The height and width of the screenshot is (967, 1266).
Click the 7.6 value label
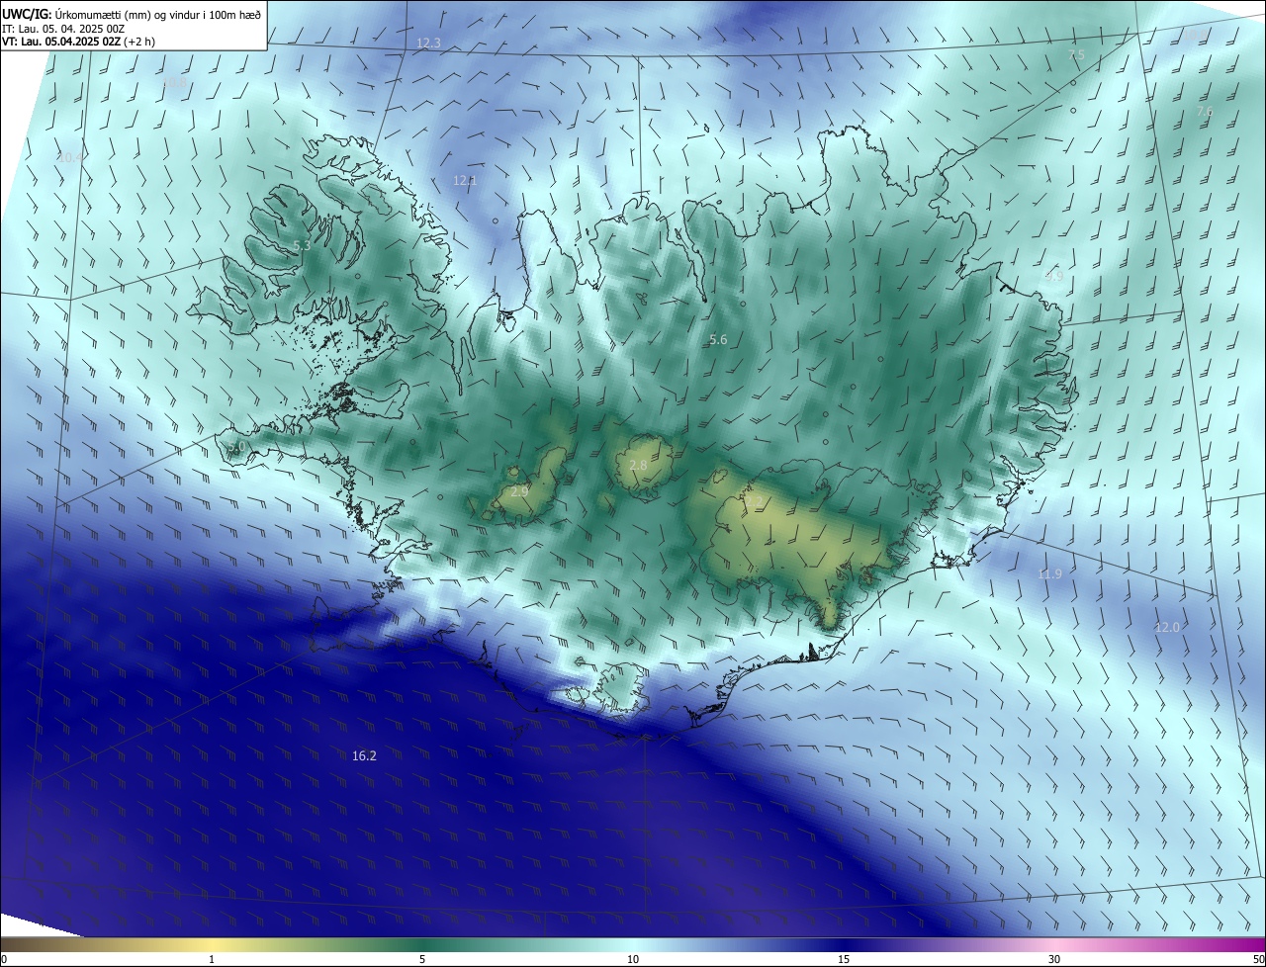click(1204, 111)
